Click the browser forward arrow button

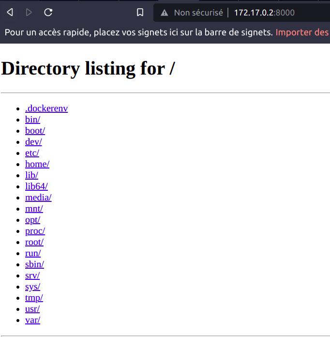(x=29, y=13)
